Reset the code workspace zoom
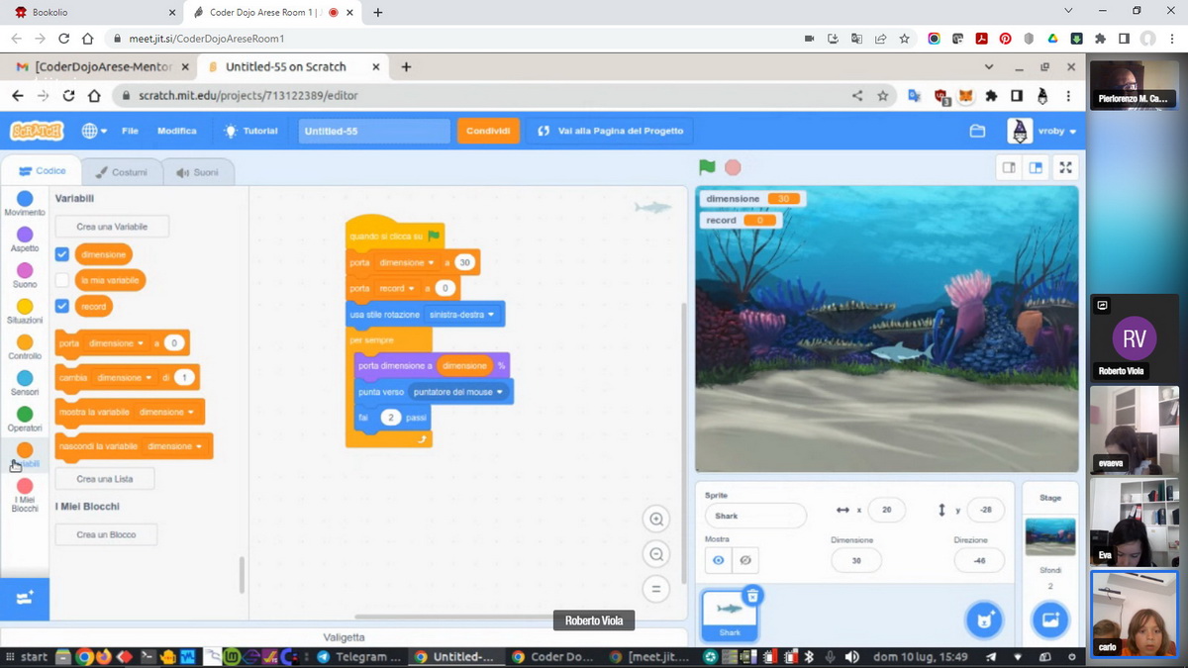 pos(655,589)
